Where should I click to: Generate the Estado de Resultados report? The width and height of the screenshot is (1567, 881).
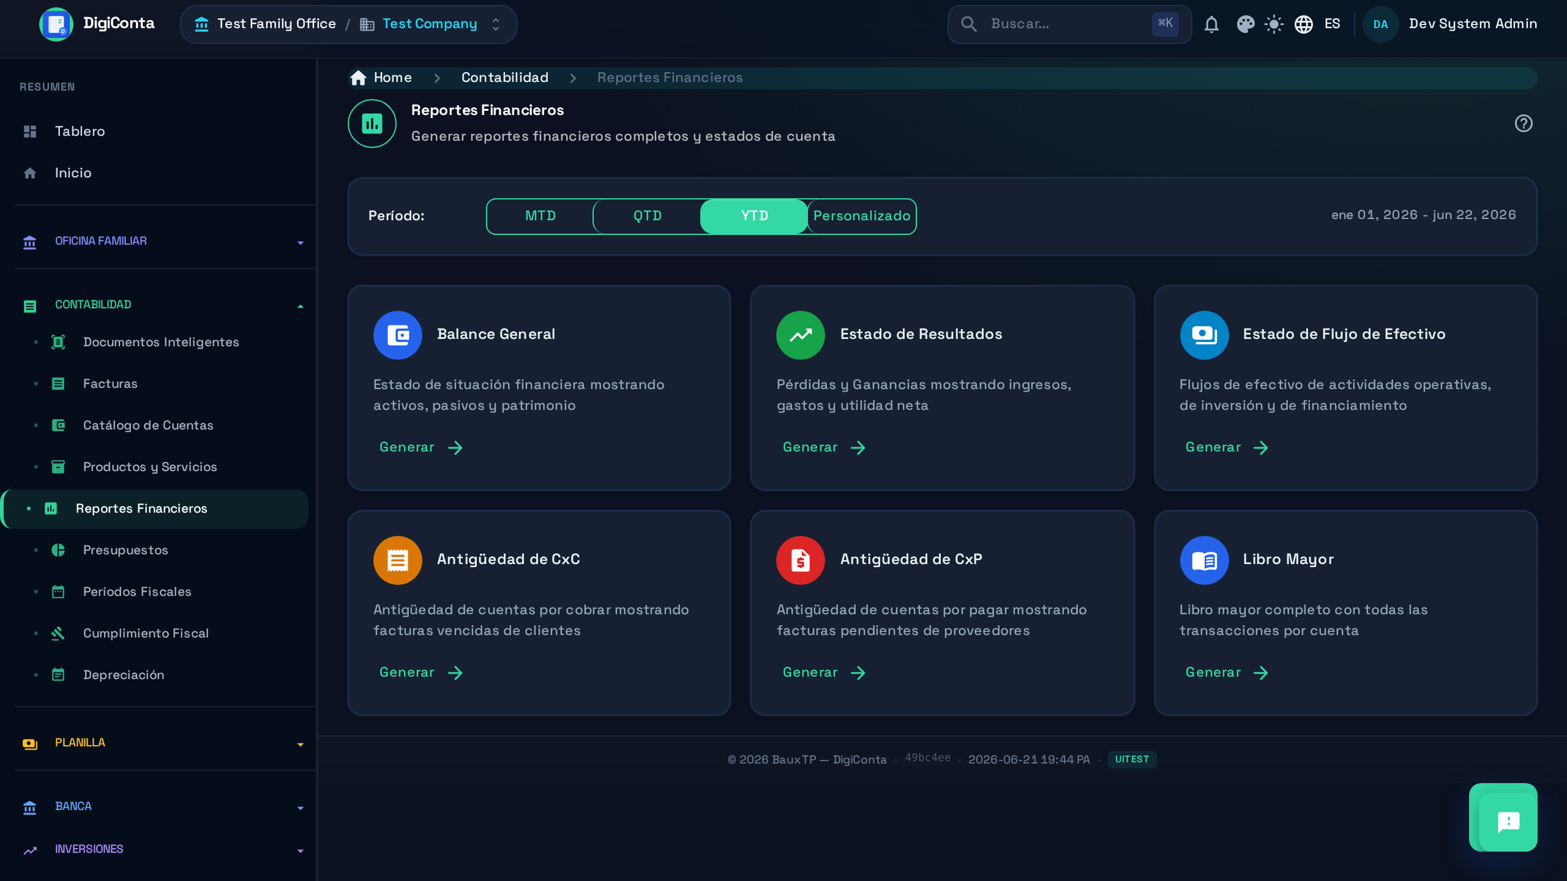point(824,447)
